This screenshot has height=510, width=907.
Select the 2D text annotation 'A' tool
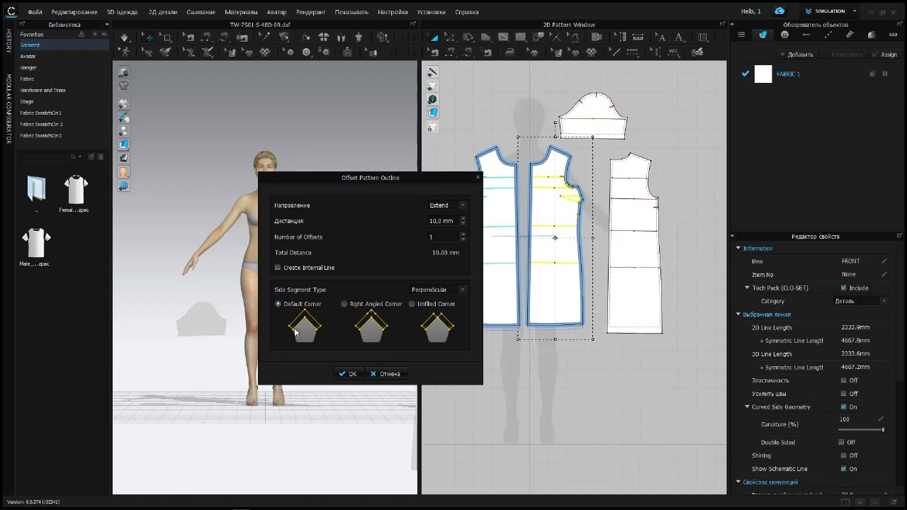pyautogui.click(x=678, y=38)
